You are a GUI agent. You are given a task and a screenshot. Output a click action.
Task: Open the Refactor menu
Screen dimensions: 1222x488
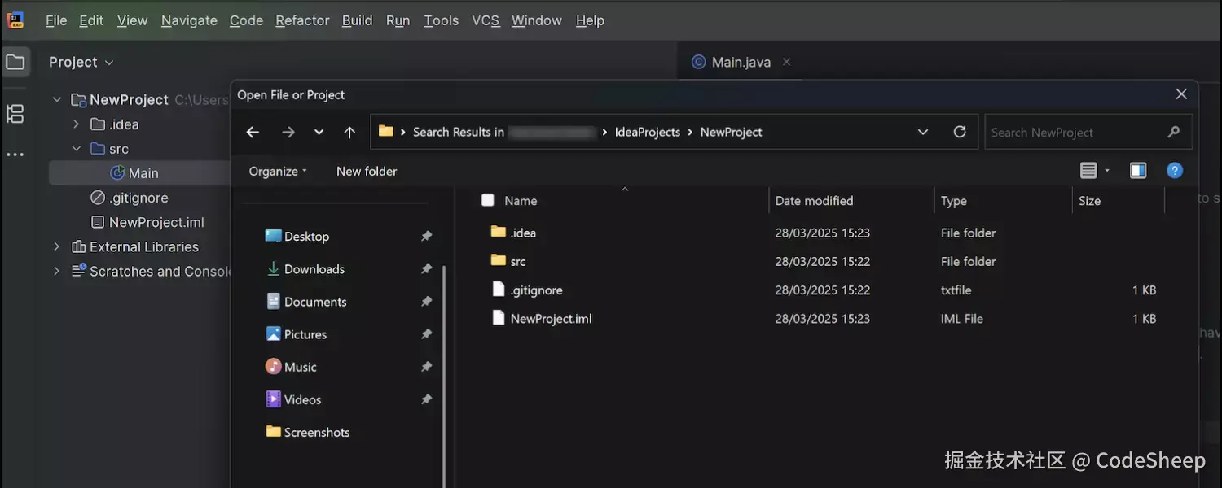pyautogui.click(x=302, y=20)
